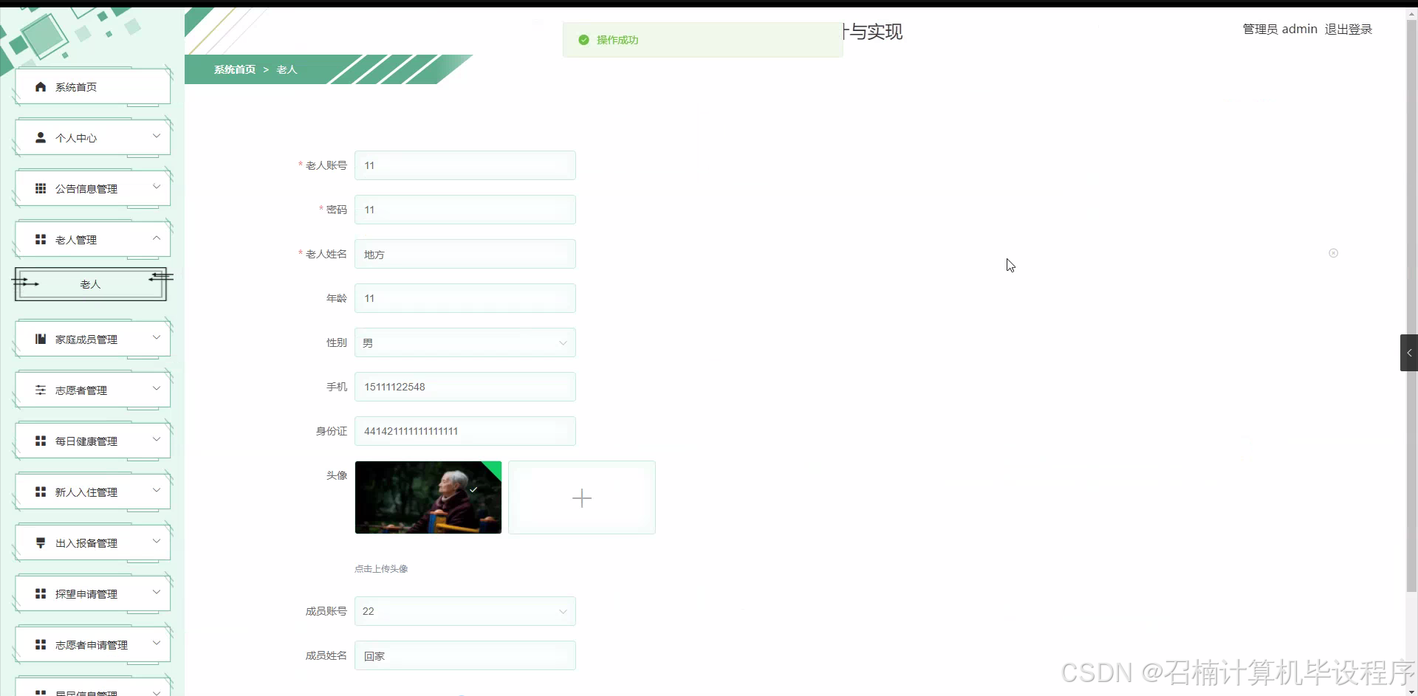
Task: Click the icon beside 每日健康管理
Action: tap(41, 441)
